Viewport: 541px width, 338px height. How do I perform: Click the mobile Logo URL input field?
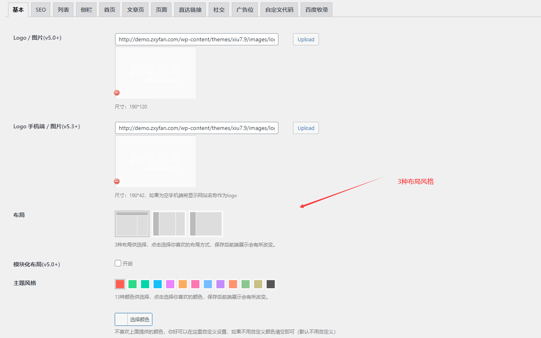tap(197, 128)
